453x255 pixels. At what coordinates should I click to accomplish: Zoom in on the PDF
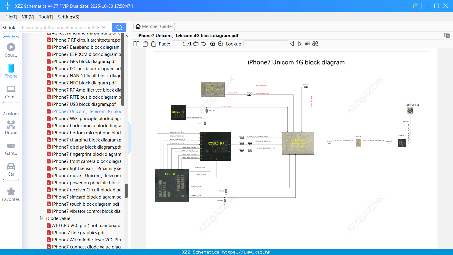(x=213, y=44)
